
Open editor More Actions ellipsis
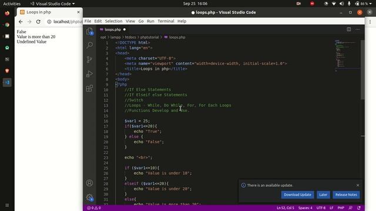358,29
